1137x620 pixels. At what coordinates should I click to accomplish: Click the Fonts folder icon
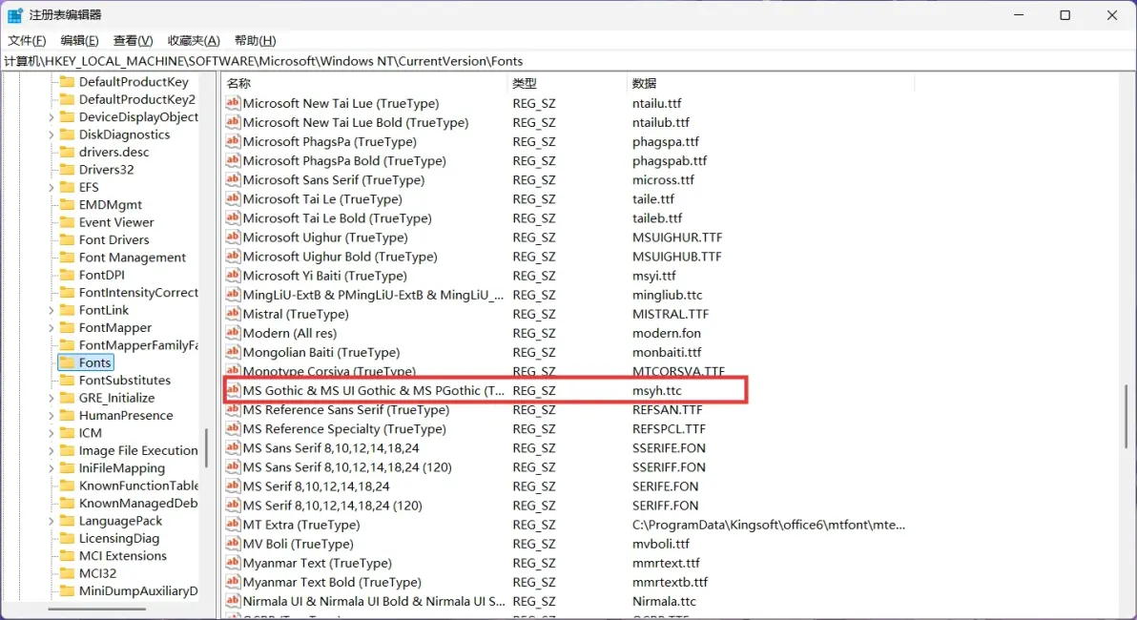(x=67, y=362)
